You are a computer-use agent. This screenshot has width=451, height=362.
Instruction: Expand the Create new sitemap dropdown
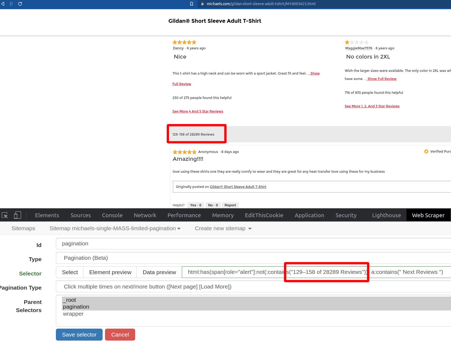click(223, 229)
